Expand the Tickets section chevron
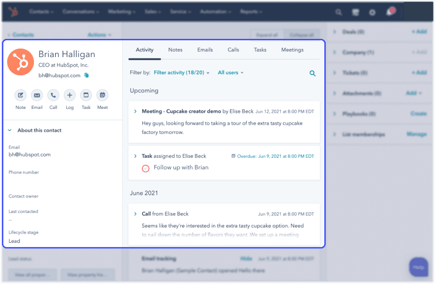The image size is (435, 284). 334,73
